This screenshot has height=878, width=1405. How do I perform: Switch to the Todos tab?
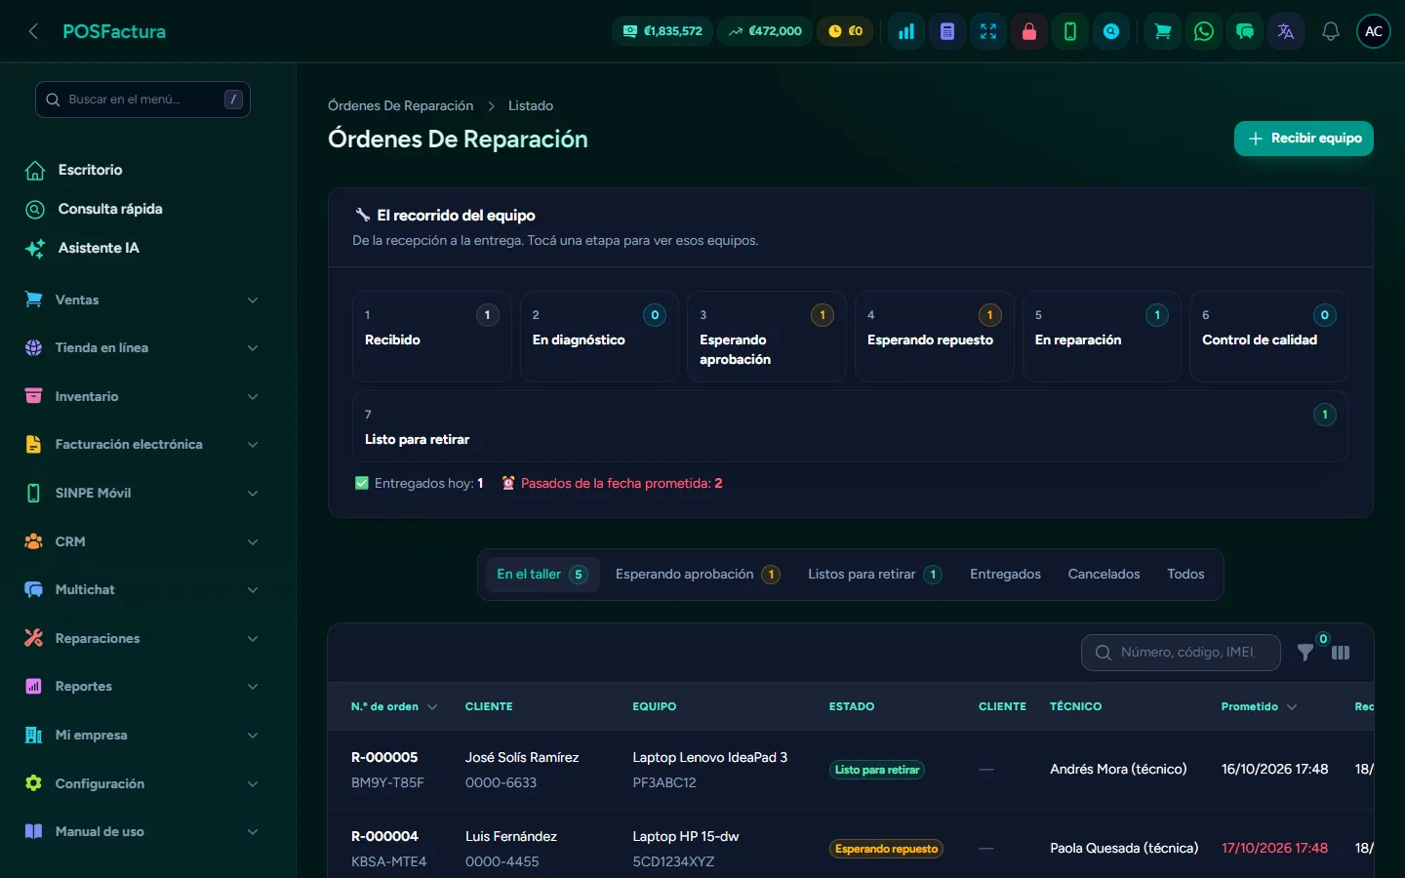tap(1185, 575)
